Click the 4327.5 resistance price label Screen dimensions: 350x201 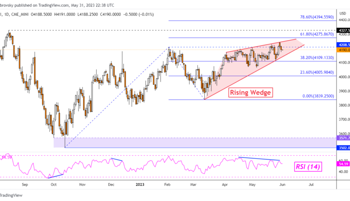pos(343,30)
